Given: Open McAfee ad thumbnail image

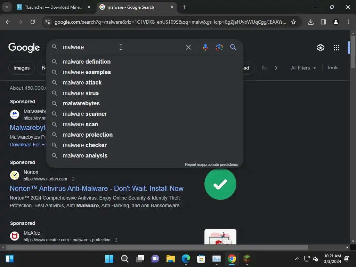Looking at the screenshot, I should pyautogui.click(x=220, y=236).
